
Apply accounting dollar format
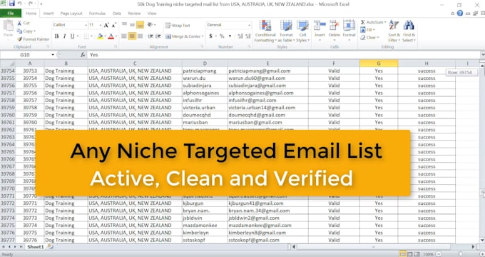click(210, 36)
